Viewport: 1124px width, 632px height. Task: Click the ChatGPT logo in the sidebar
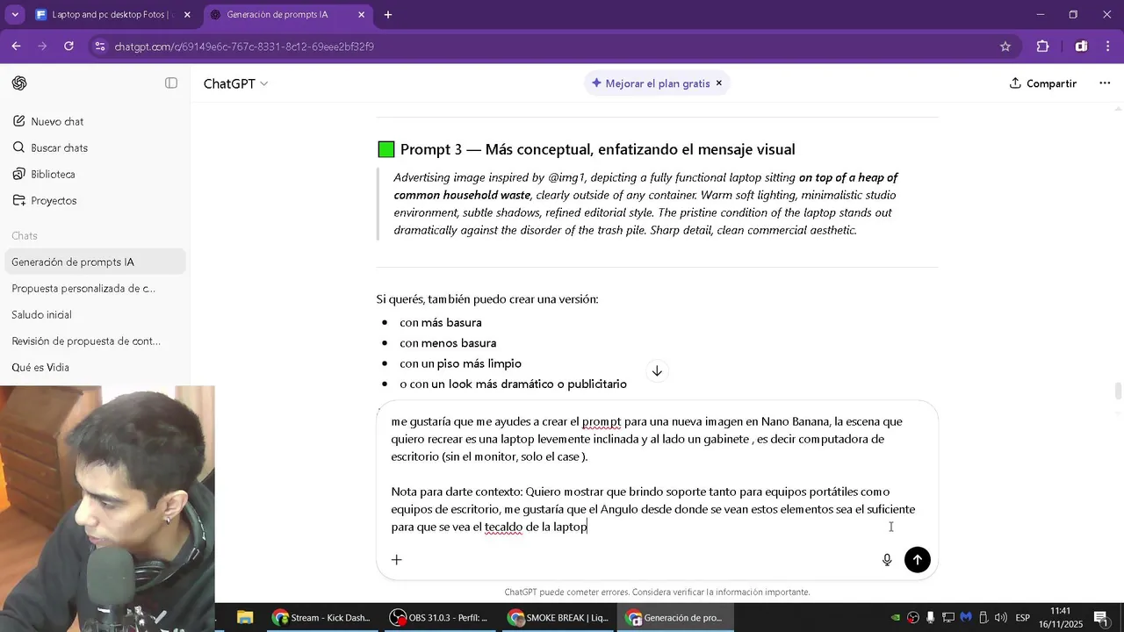click(x=19, y=83)
